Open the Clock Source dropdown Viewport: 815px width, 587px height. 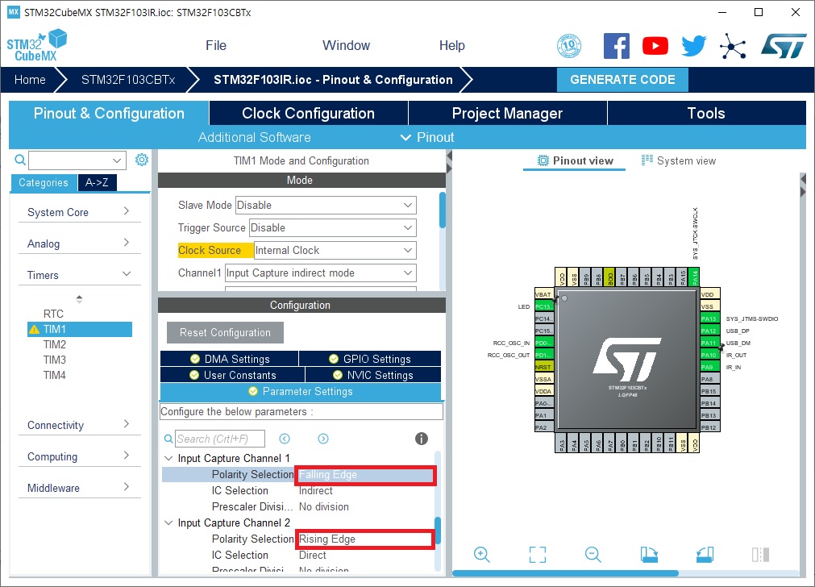point(335,250)
